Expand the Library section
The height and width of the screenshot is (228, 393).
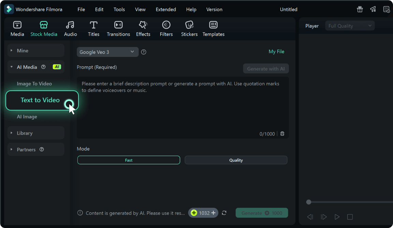[36, 133]
